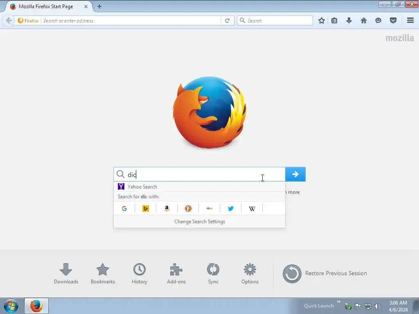Viewport: 419px width, 314px height.
Task: Open Options from the bottom launcher
Action: [250, 274]
